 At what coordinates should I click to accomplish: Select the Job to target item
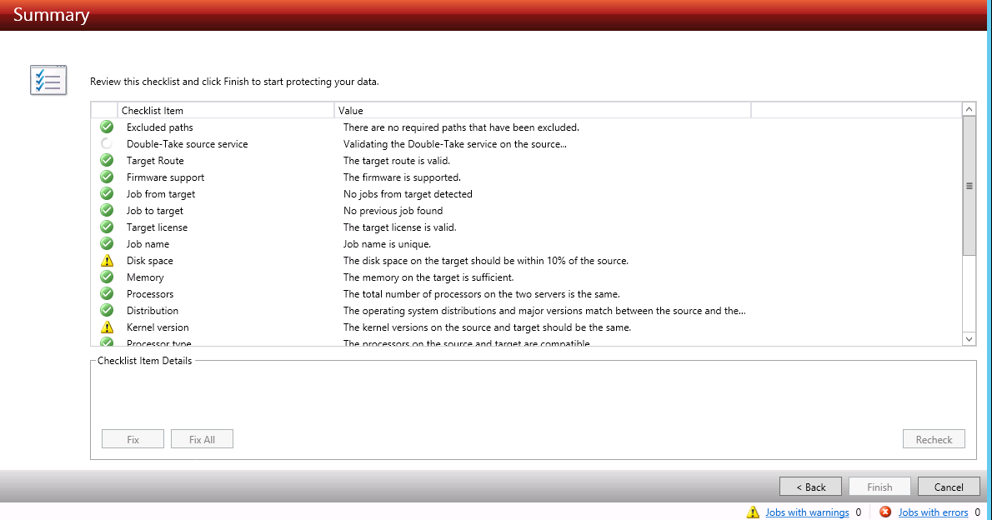pyautogui.click(x=526, y=211)
